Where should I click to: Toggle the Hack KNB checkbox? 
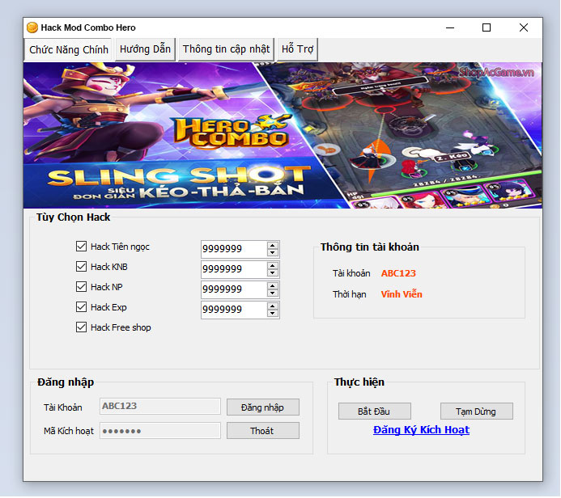click(x=81, y=267)
